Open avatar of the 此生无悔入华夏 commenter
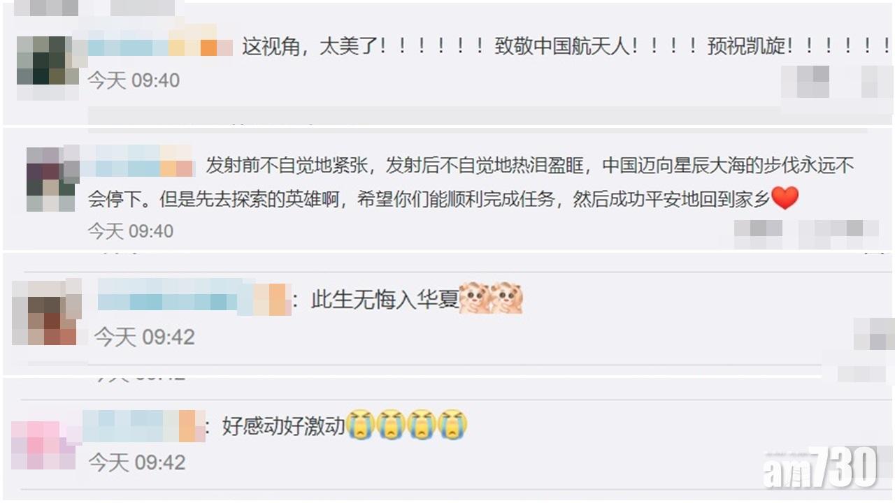The image size is (895, 503). (x=45, y=312)
